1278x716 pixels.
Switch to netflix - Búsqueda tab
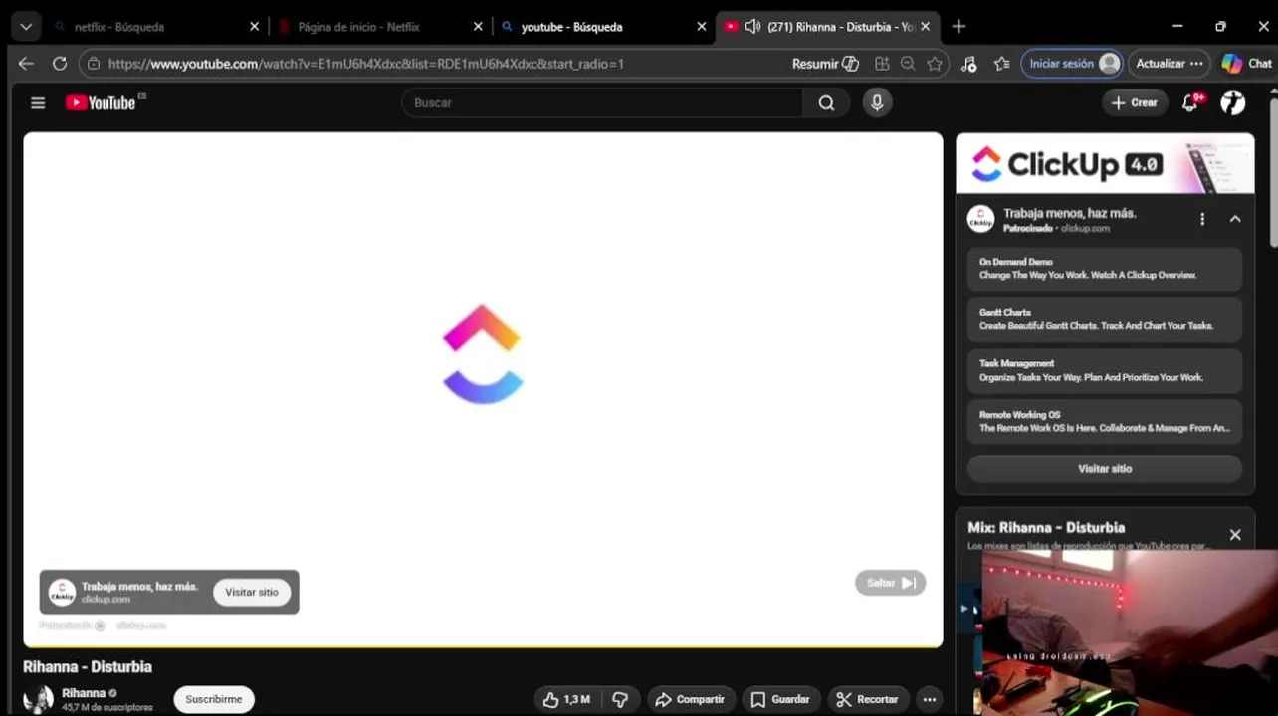(x=154, y=27)
